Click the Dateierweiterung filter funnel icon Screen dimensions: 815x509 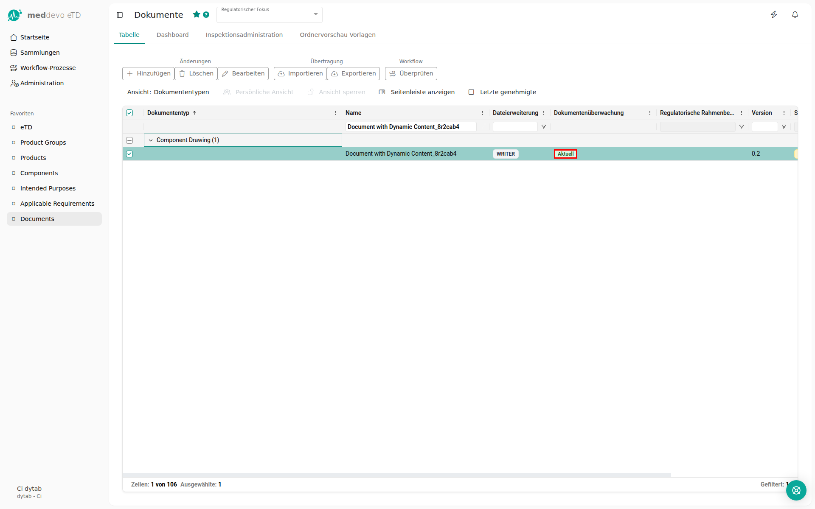[x=544, y=127]
